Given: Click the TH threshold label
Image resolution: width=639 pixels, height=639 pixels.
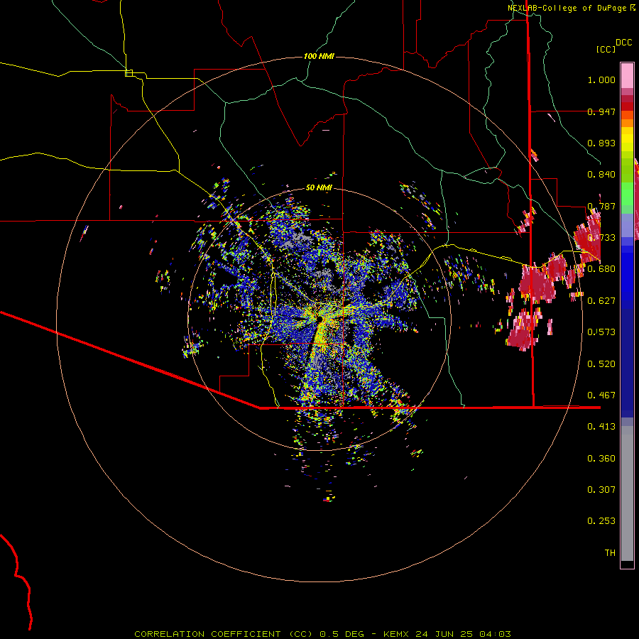Looking at the screenshot, I should pos(610,553).
